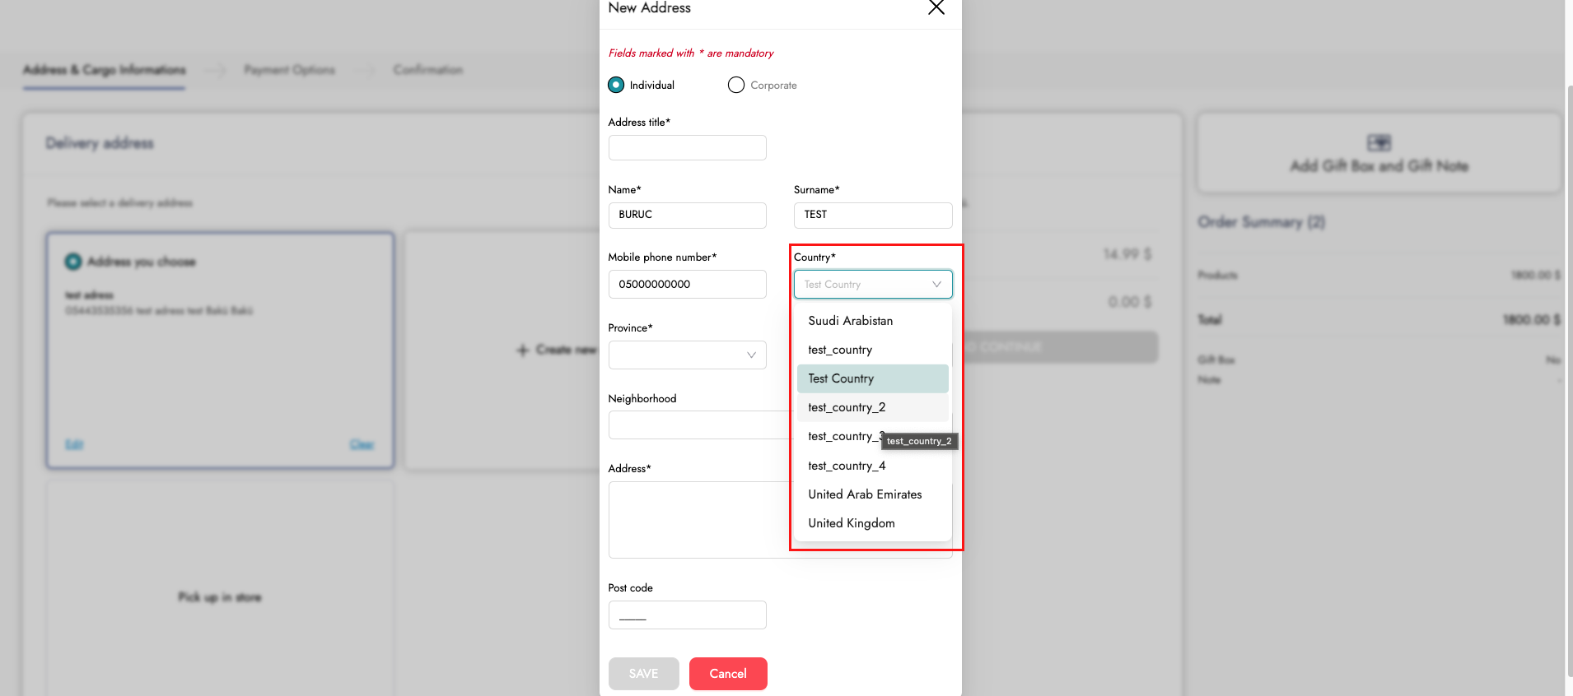The width and height of the screenshot is (1573, 696).
Task: Click the Name field containing BURUC
Action: pyautogui.click(x=687, y=215)
